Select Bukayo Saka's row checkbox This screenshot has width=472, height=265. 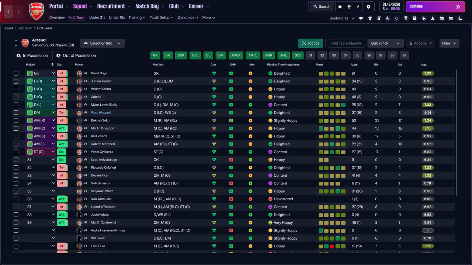coord(16,120)
